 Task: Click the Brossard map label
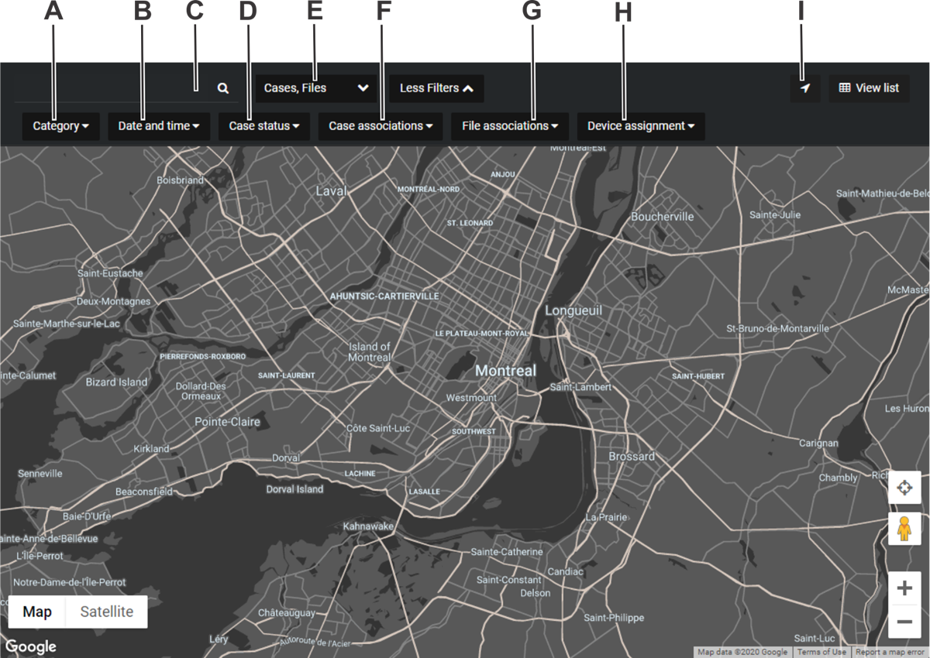pos(632,457)
